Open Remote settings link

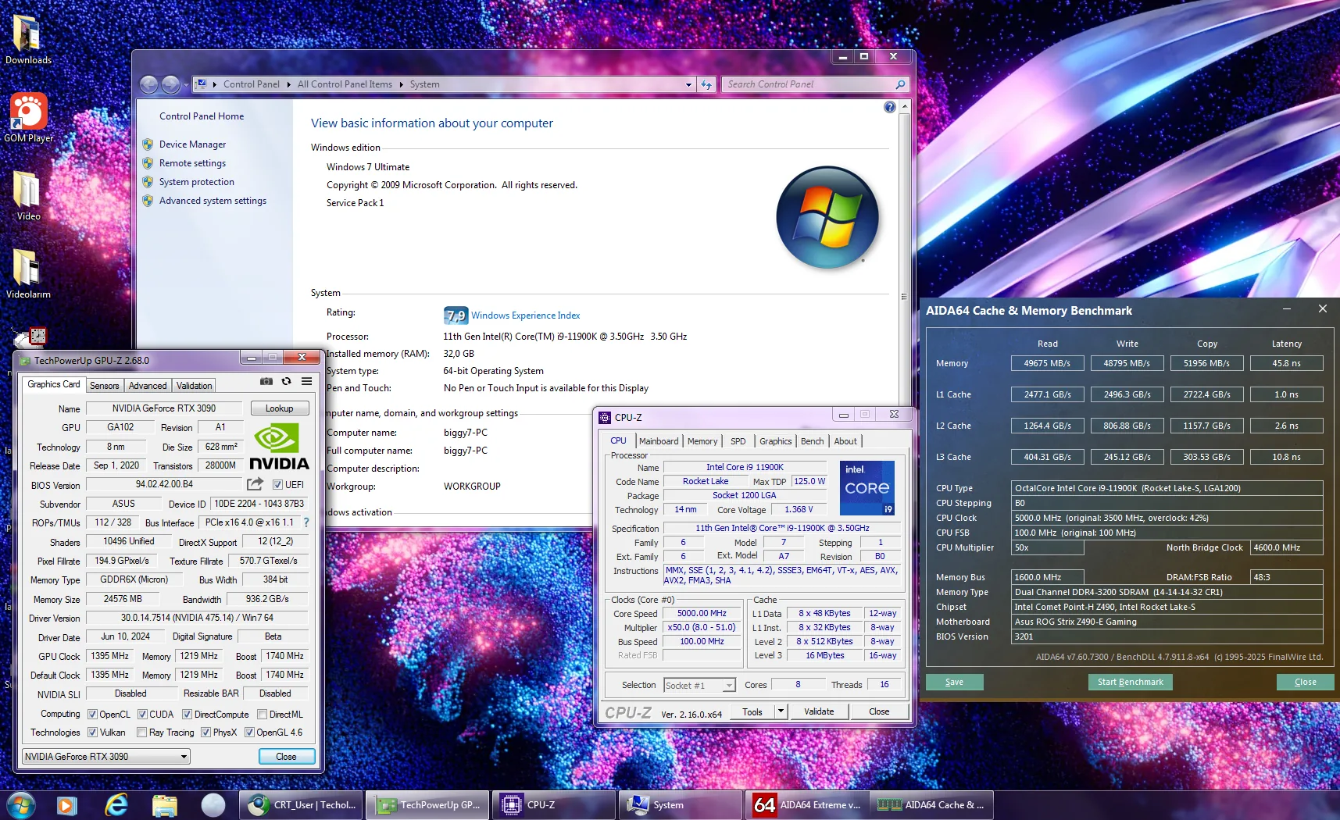point(192,163)
